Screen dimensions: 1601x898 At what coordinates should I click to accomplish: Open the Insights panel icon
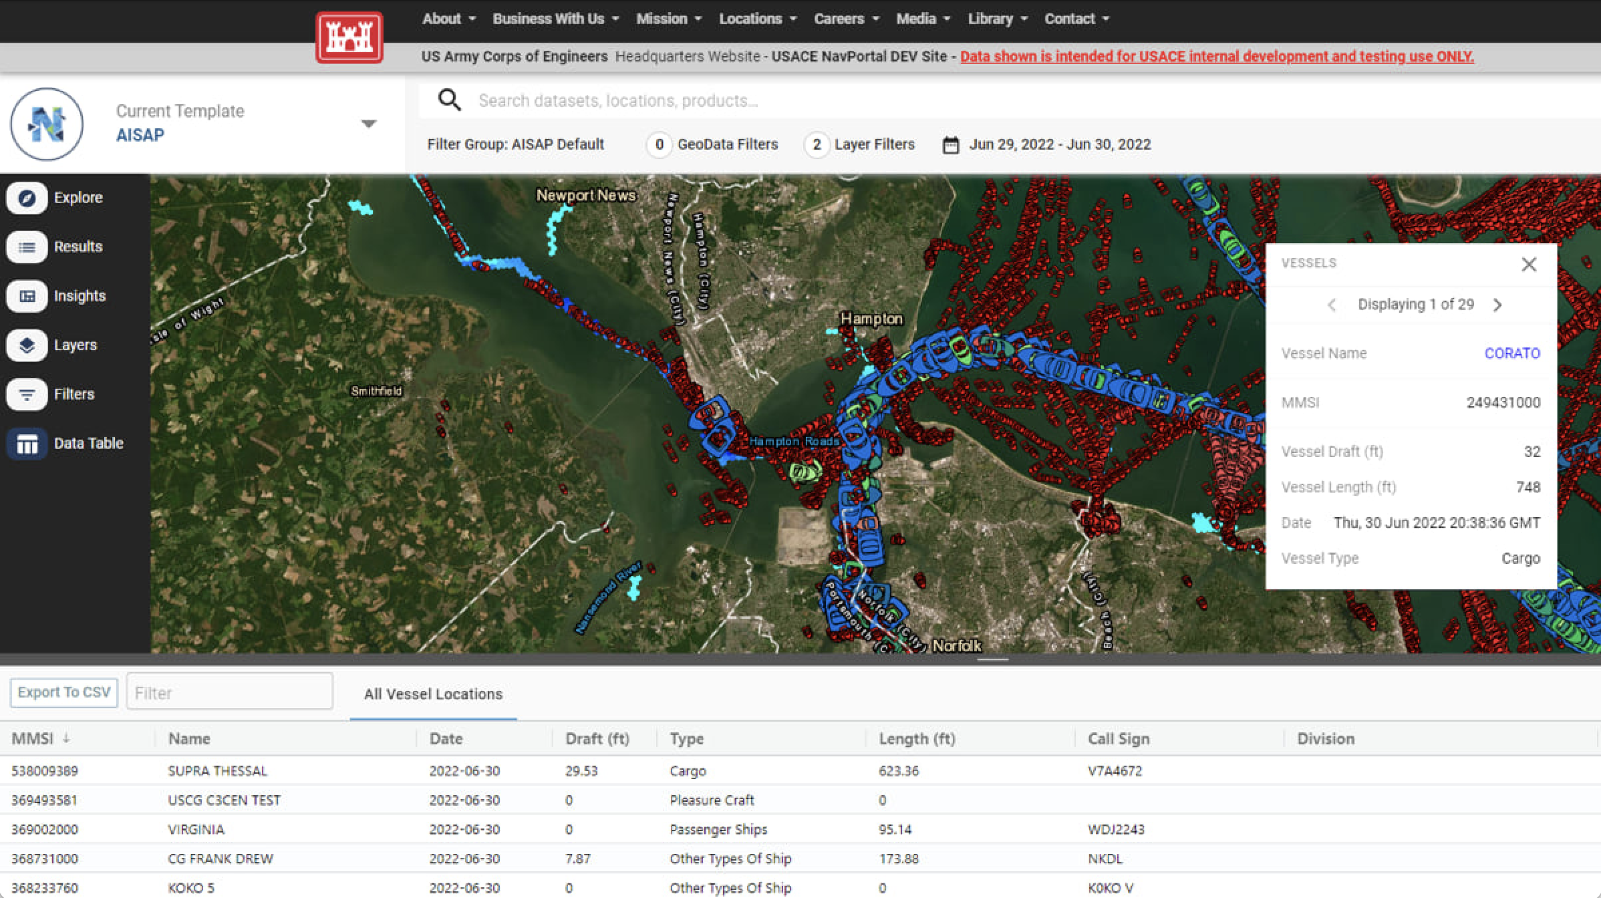pos(27,296)
